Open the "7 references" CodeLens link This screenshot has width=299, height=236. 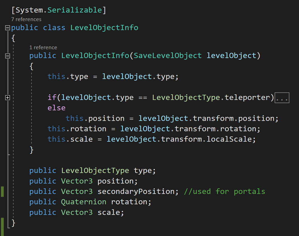click(26, 19)
